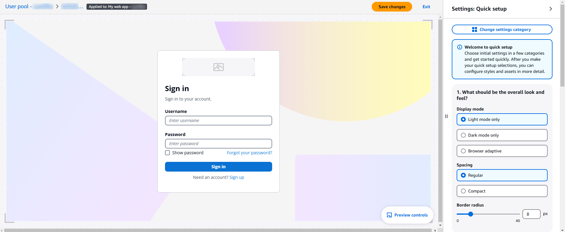Click the logo image placeholder icon

click(218, 67)
